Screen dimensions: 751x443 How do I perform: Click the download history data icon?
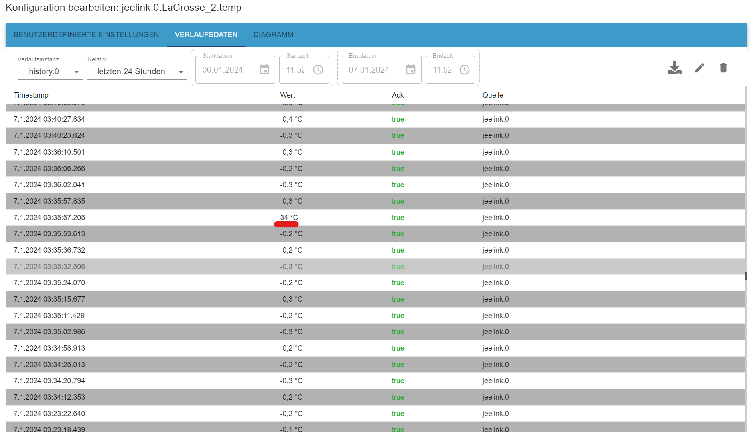tap(674, 68)
